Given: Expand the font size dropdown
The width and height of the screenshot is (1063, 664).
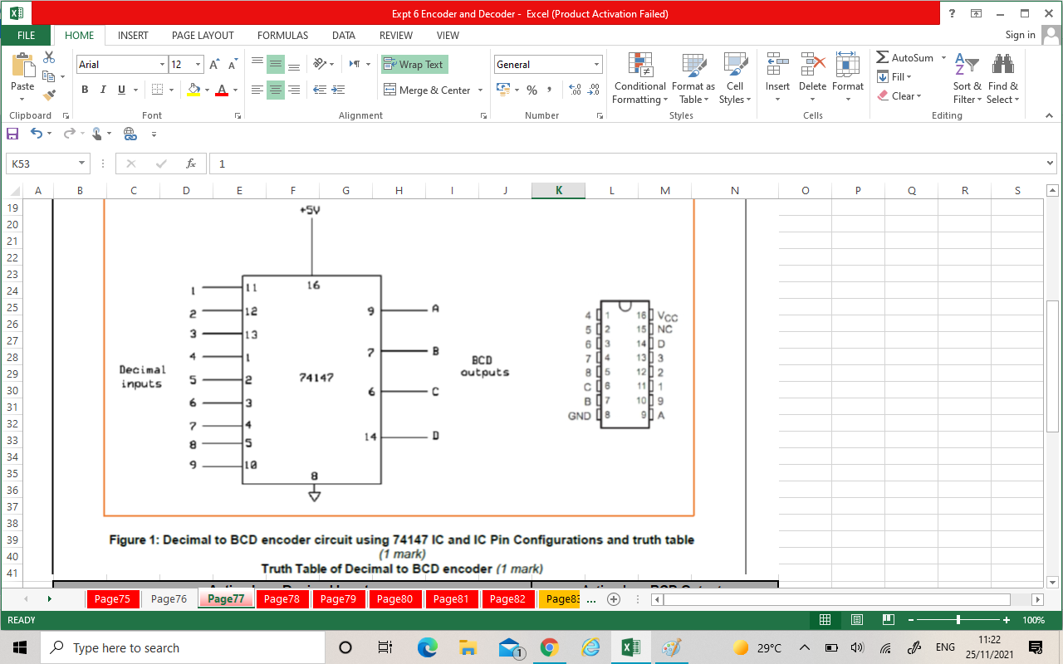Looking at the screenshot, I should [x=198, y=65].
